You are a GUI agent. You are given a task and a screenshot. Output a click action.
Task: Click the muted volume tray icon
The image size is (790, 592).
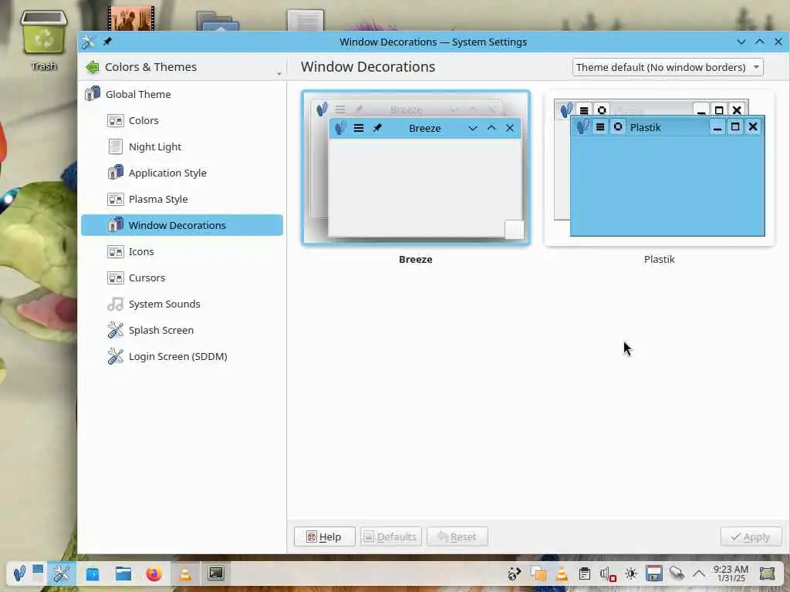[x=608, y=573]
